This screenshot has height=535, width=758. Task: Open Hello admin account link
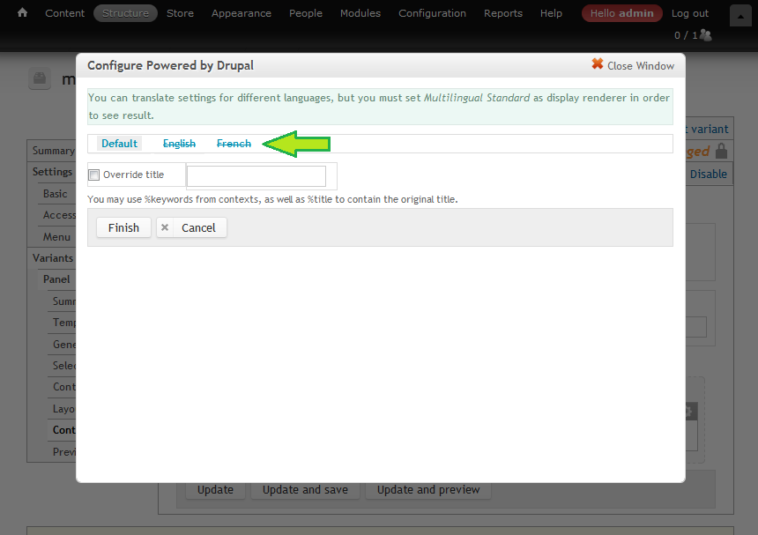click(x=621, y=13)
